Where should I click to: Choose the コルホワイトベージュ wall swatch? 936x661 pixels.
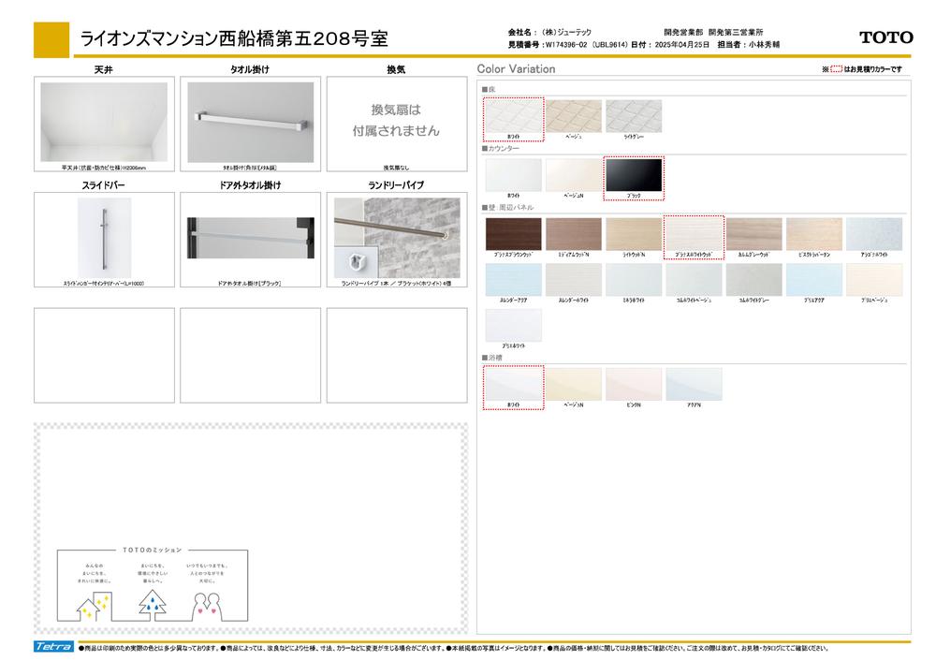click(694, 279)
